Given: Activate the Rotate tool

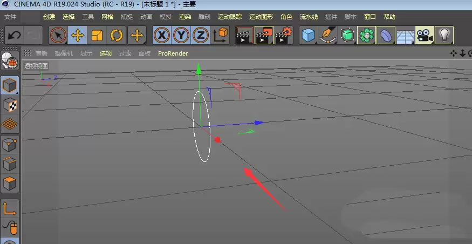Looking at the screenshot, I should [117, 36].
